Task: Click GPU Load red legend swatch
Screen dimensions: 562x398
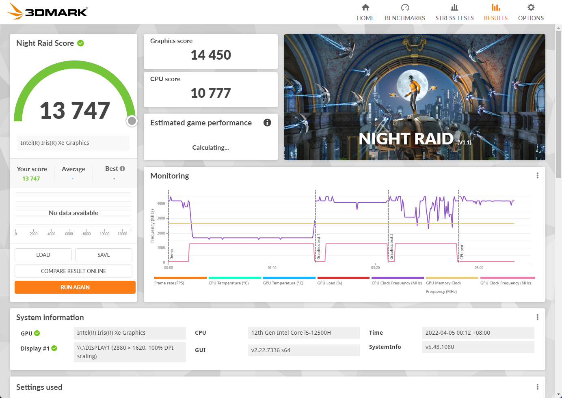Action: pos(343,278)
